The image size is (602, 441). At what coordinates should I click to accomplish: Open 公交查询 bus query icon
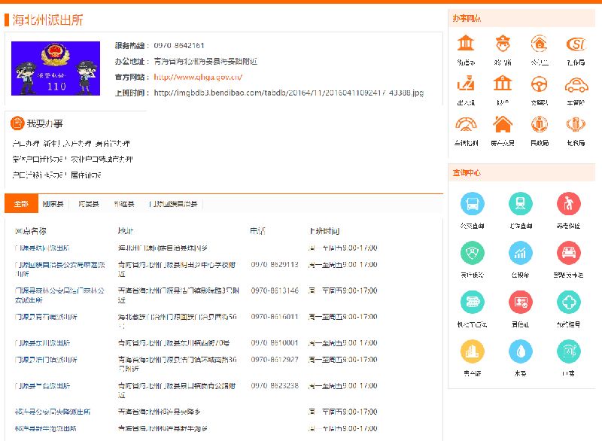(x=473, y=203)
